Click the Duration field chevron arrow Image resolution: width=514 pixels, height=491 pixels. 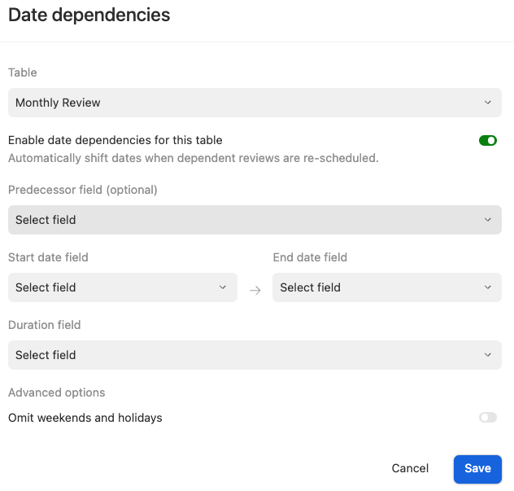pyautogui.click(x=487, y=355)
